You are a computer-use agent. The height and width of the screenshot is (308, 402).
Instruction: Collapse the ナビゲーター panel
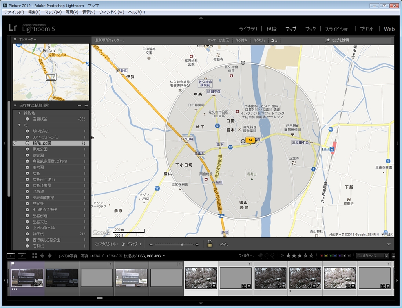coord(15,40)
